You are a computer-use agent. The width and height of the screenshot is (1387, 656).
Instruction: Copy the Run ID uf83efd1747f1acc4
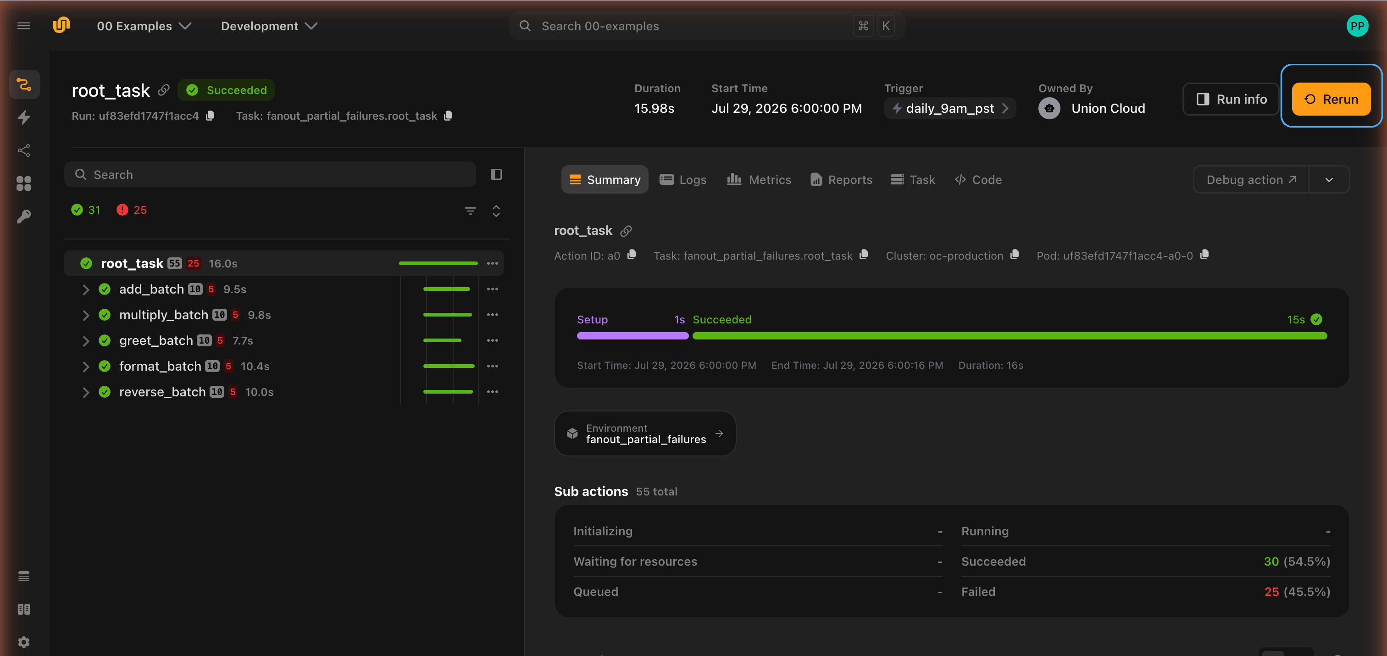[211, 116]
